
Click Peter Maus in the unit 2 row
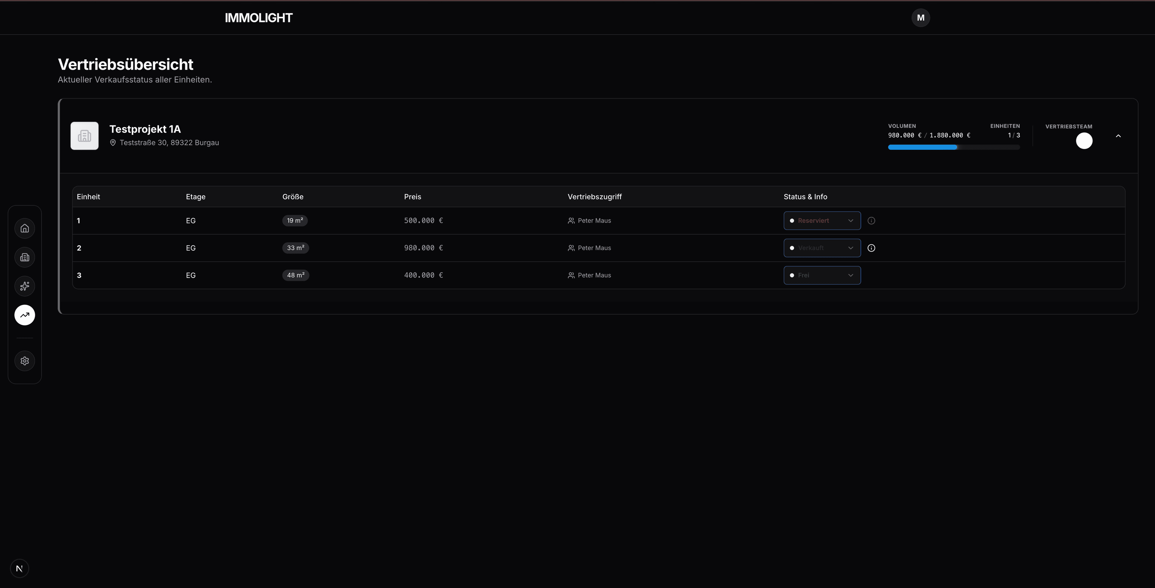[x=594, y=248]
